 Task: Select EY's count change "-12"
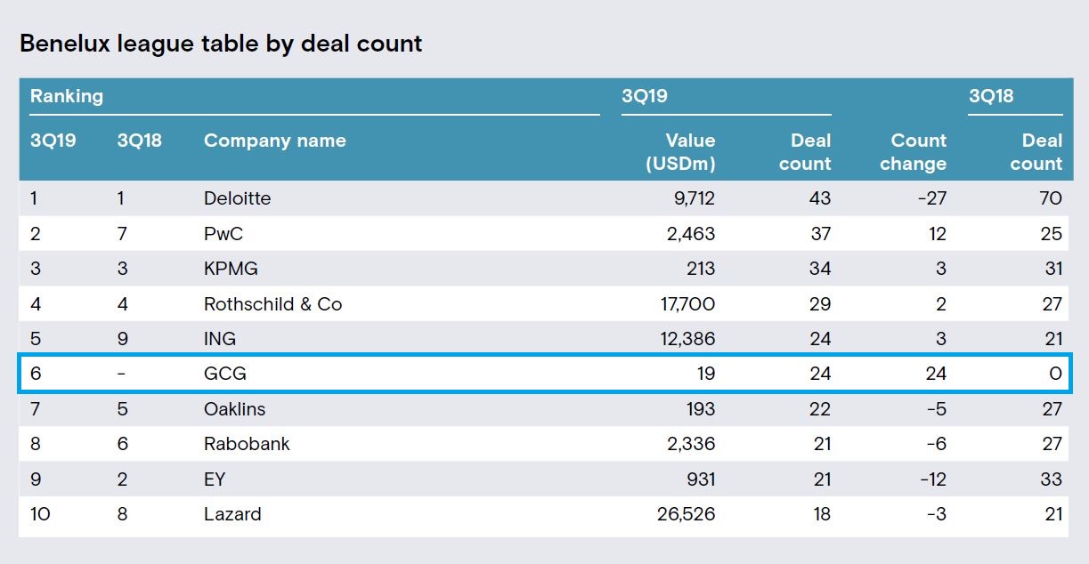[933, 479]
